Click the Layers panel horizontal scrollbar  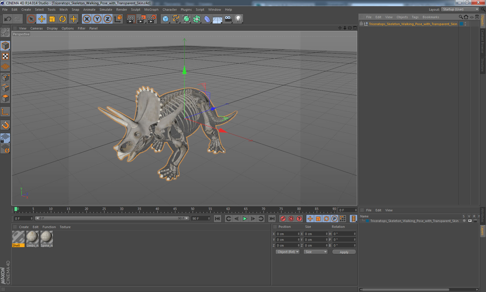[406, 289]
